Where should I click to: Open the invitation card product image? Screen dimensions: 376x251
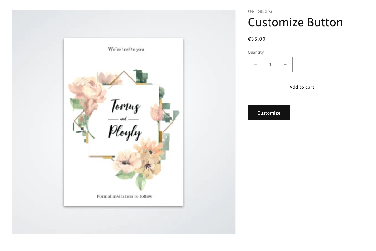pyautogui.click(x=123, y=122)
